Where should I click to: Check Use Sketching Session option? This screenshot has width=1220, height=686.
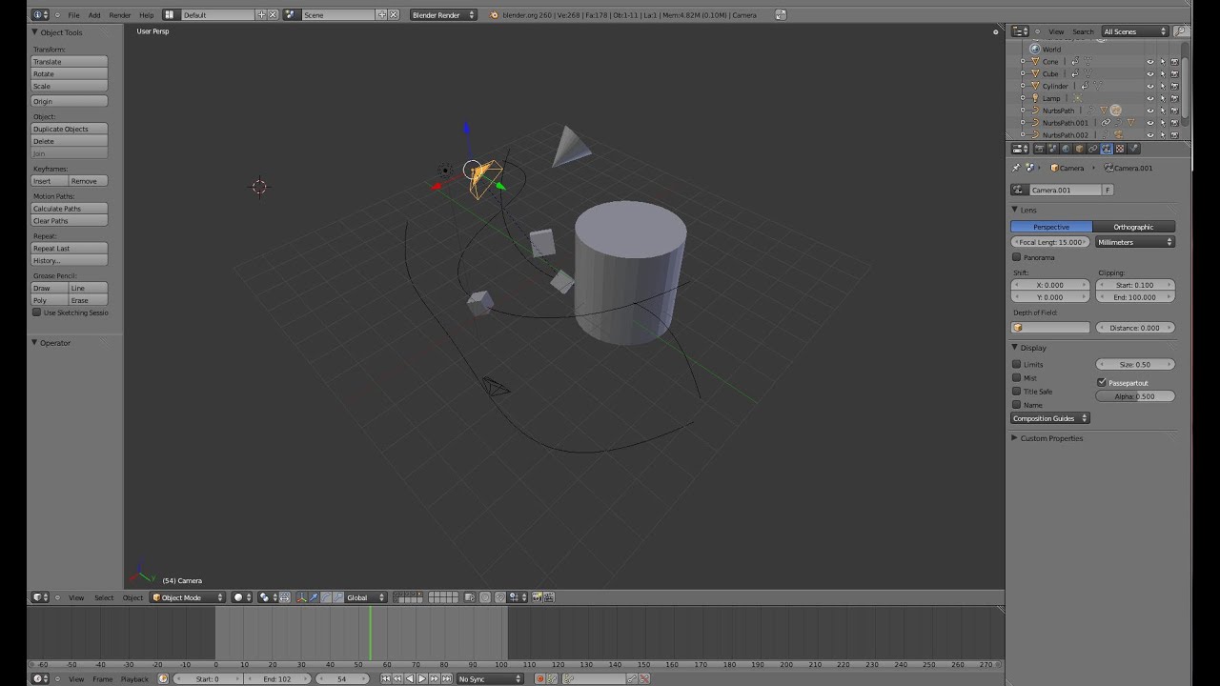[37, 313]
